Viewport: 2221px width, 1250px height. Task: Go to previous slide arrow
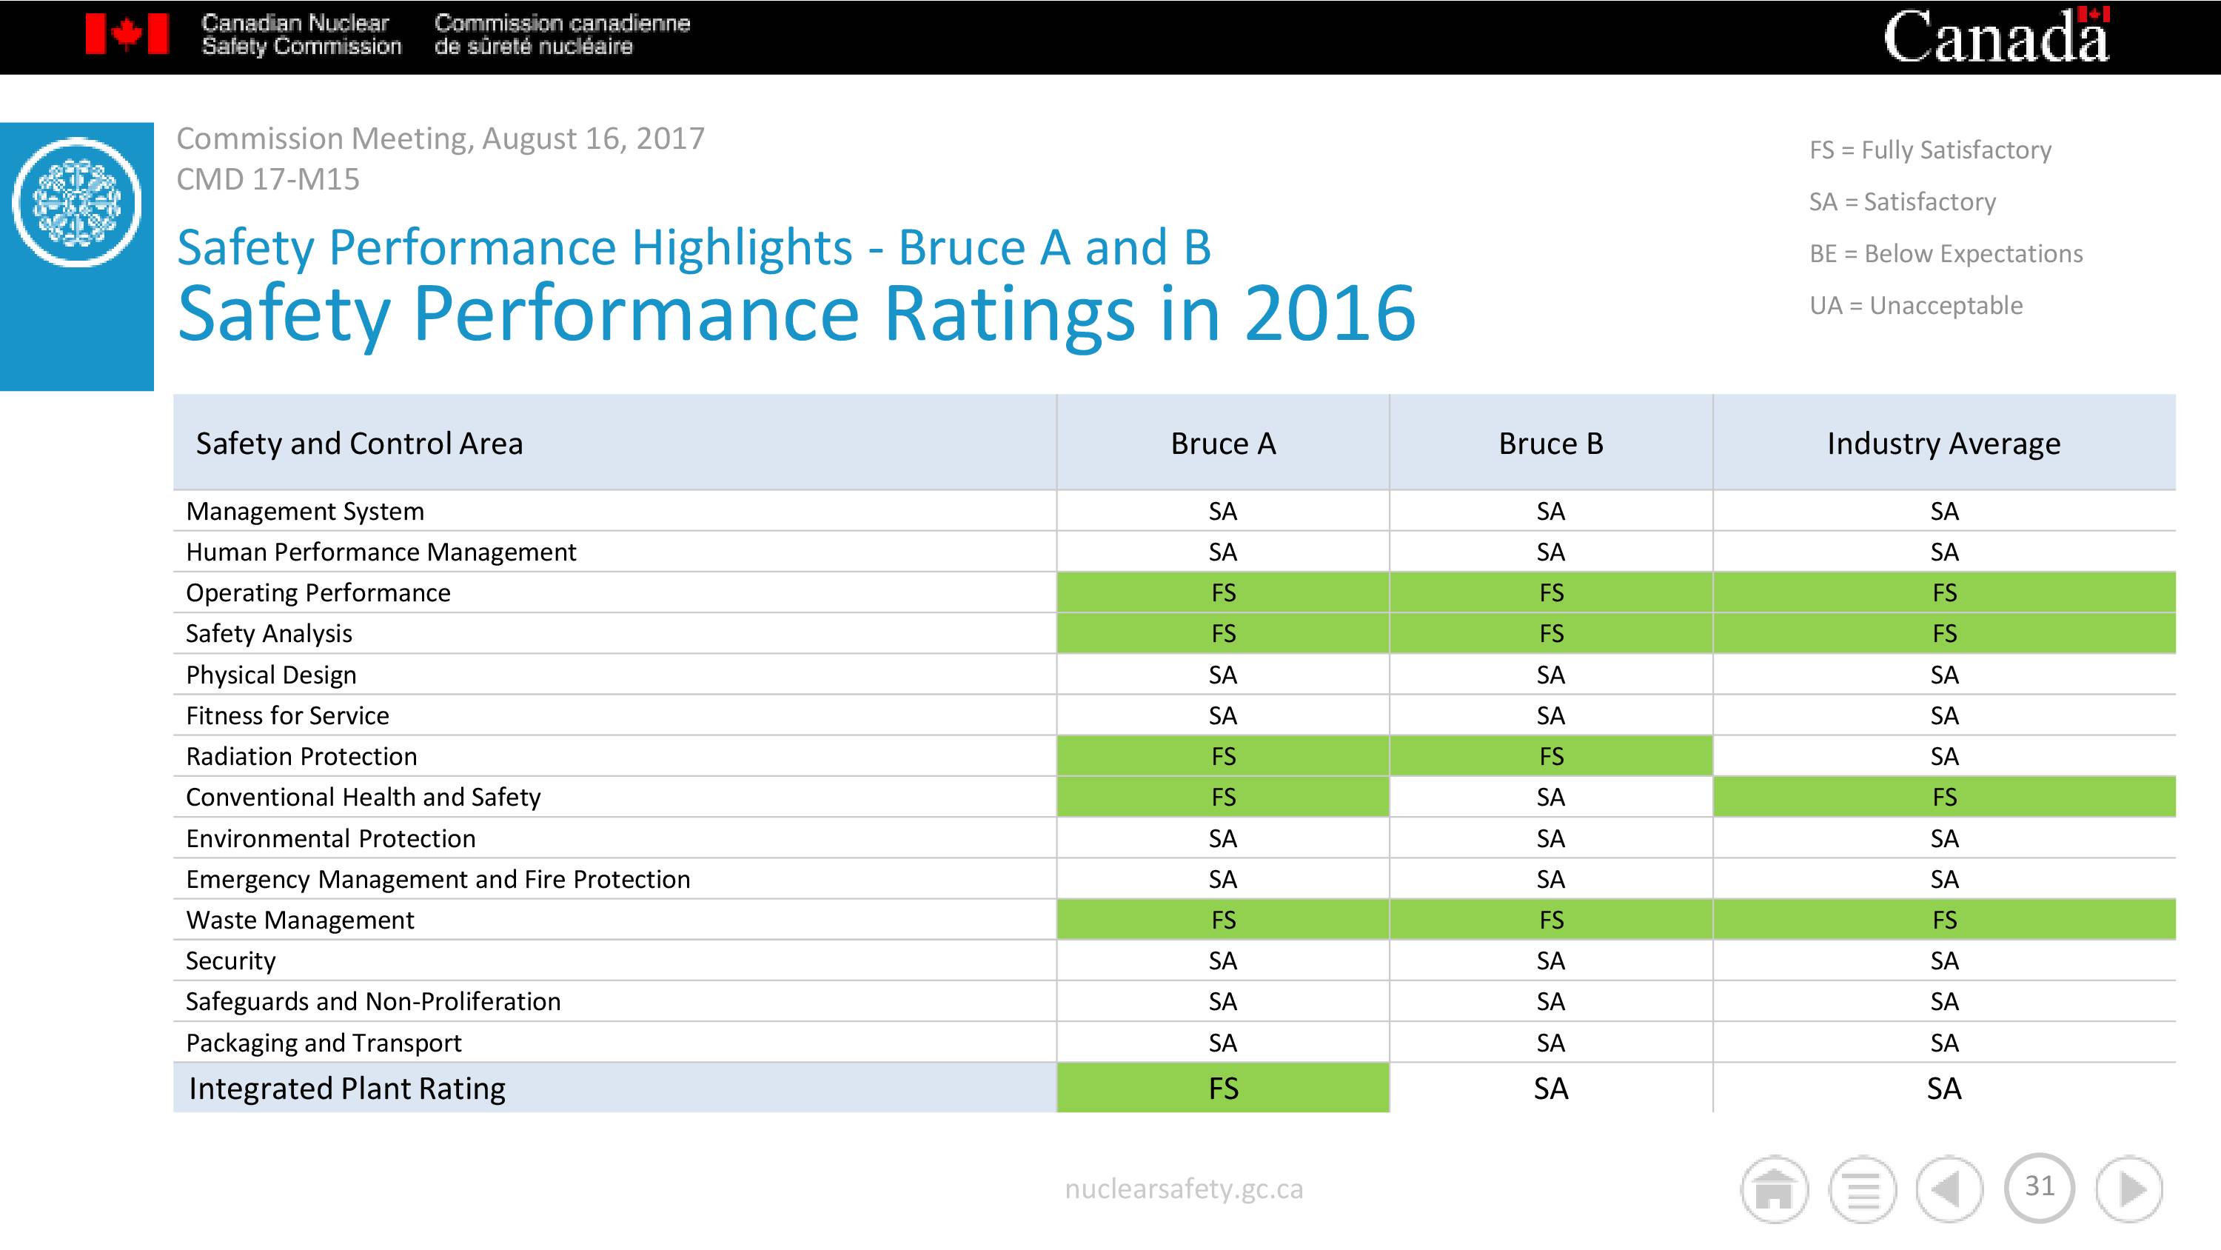(1950, 1189)
